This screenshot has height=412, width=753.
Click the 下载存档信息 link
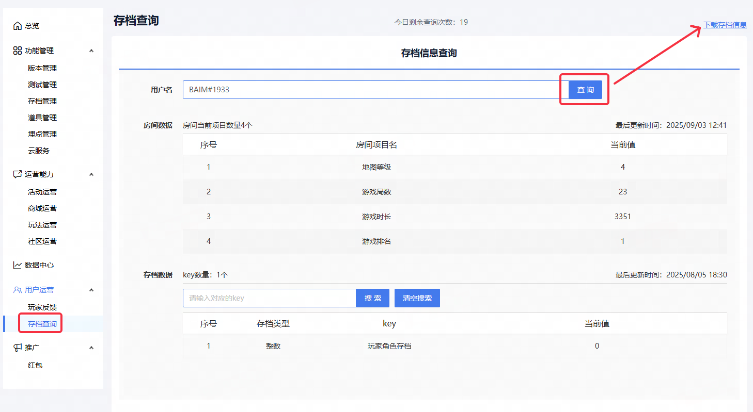(725, 25)
